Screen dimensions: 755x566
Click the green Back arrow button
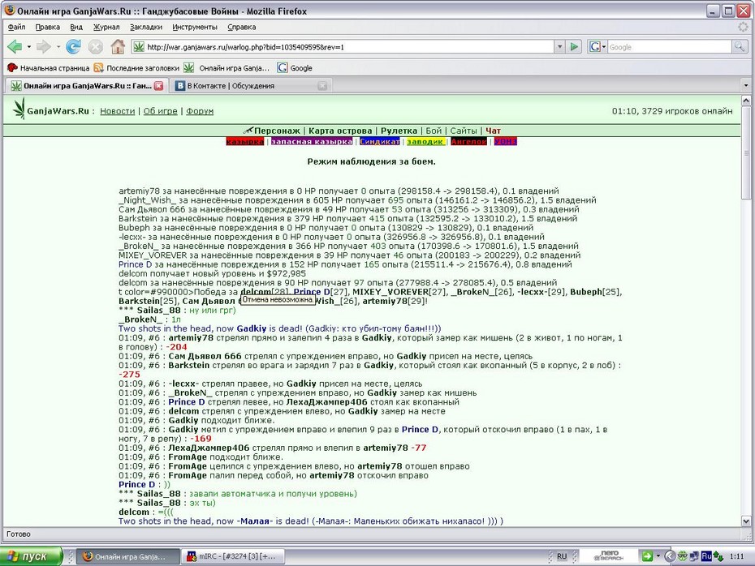tap(15, 47)
